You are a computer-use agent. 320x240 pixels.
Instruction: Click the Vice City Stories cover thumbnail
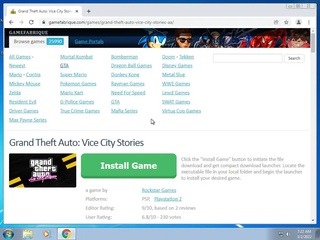click(42, 170)
